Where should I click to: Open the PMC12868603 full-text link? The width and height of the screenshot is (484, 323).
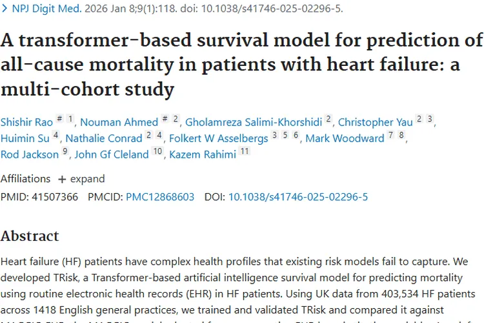pyautogui.click(x=160, y=196)
